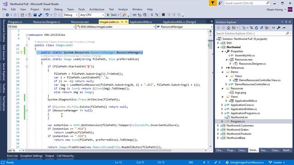294x165 pixels.
Task: Toggle Show All Files in Solution Explorer
Action: click(266, 27)
